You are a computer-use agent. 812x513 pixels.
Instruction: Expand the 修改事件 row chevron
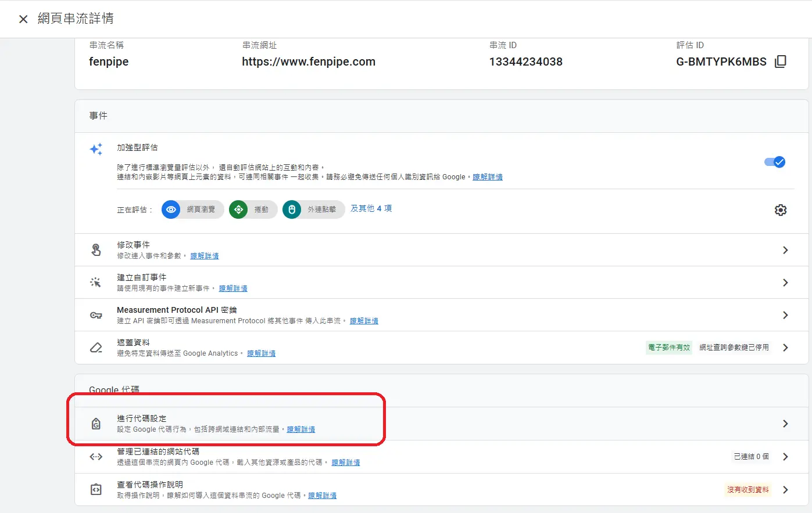785,250
